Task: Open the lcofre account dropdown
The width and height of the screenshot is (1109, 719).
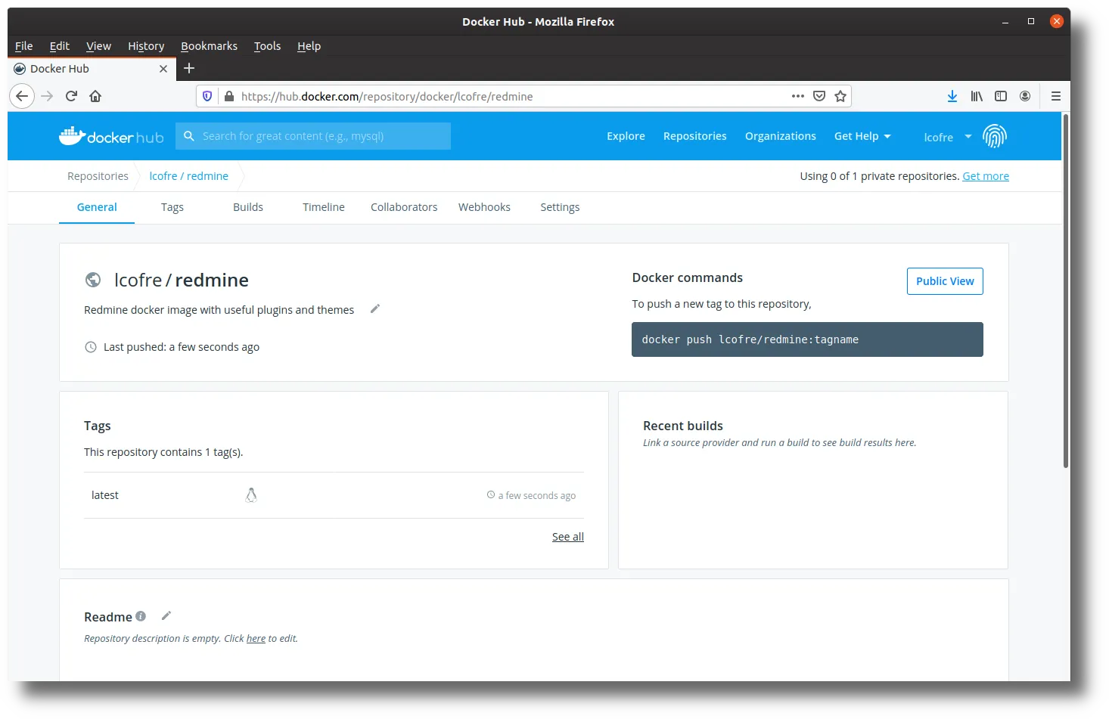Action: point(947,137)
